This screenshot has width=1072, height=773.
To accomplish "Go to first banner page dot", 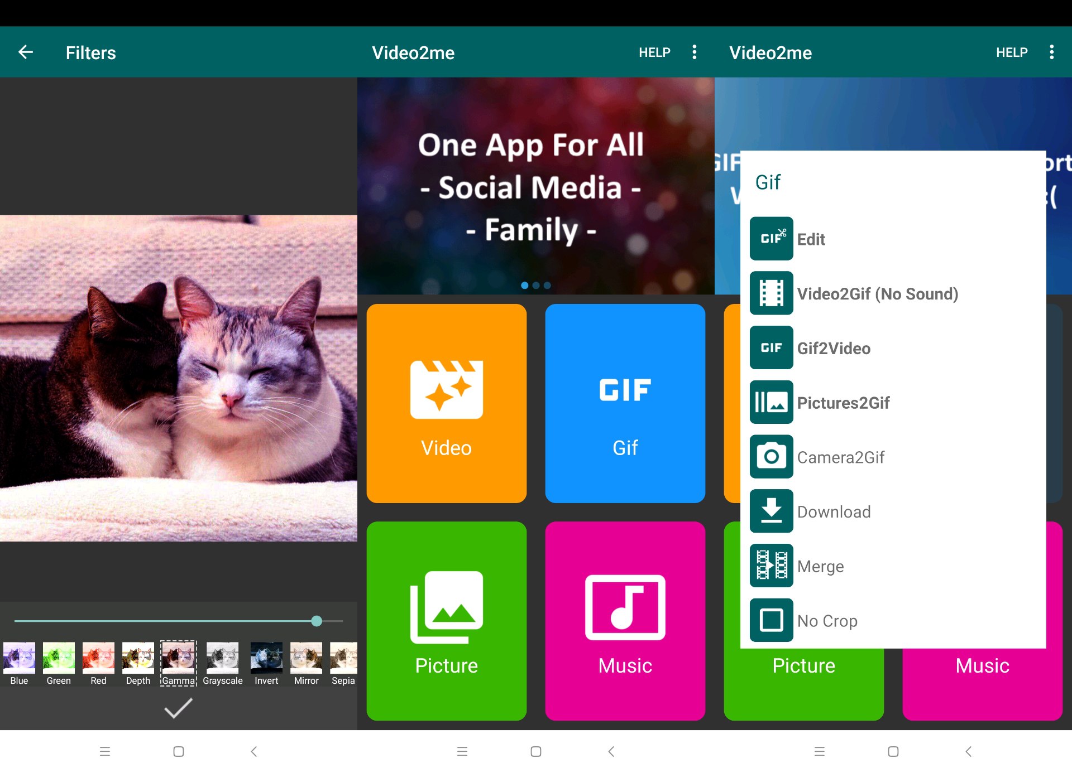I will point(525,285).
